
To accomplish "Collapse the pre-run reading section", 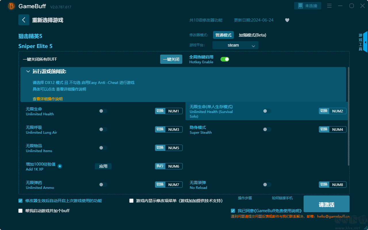I will [28, 71].
